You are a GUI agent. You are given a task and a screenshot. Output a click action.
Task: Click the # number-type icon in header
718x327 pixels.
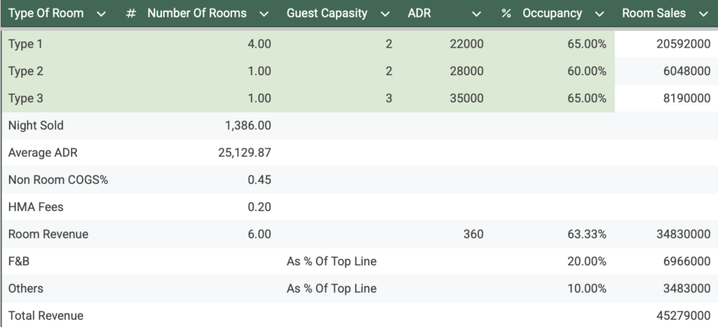[131, 13]
